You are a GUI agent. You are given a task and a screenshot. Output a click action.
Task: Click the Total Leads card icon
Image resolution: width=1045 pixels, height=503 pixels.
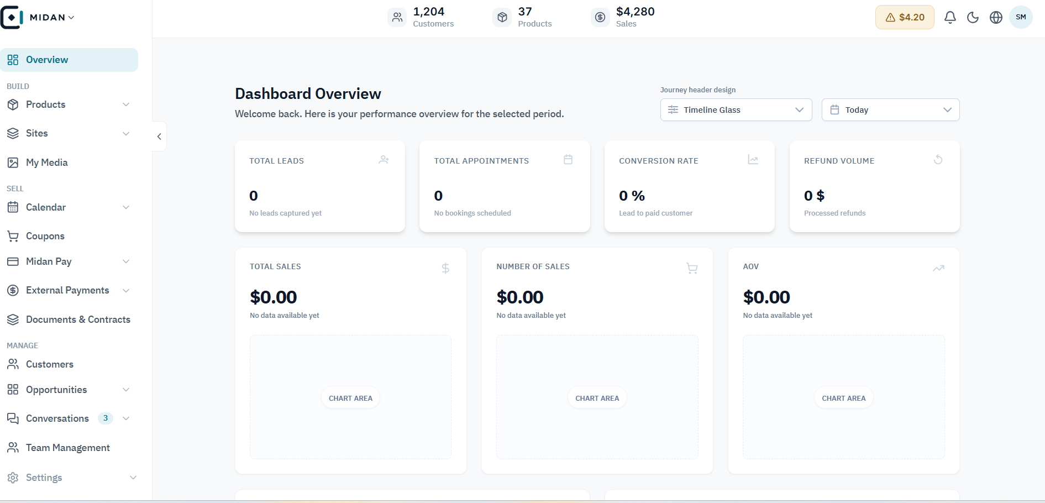click(x=384, y=160)
